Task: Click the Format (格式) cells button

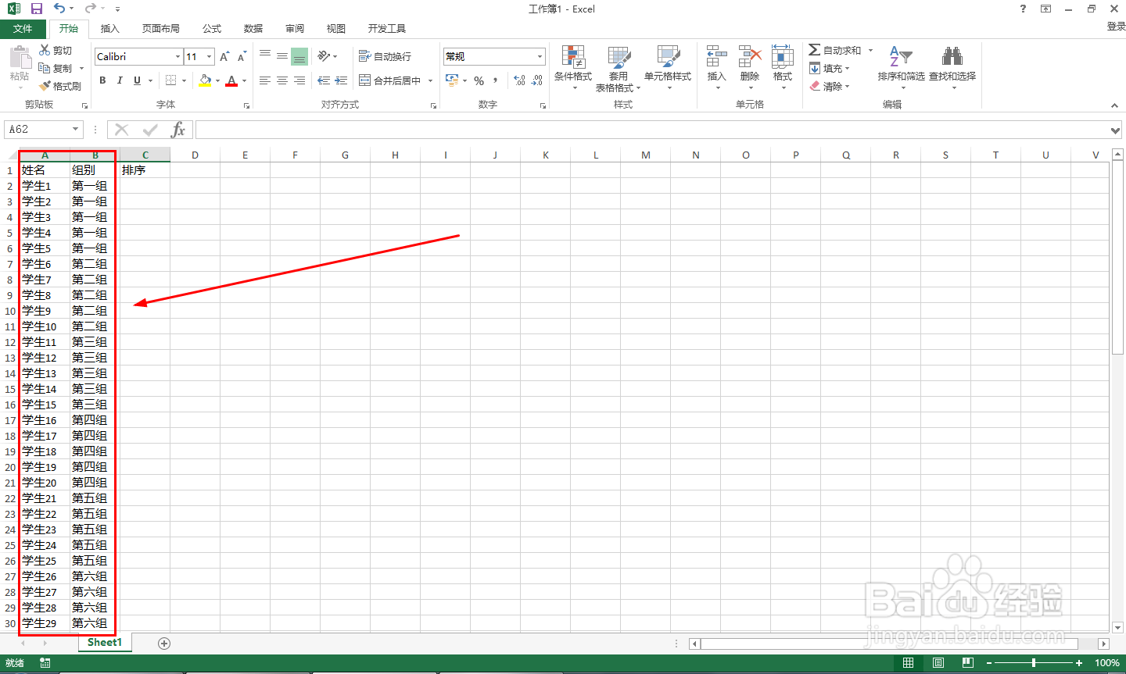Action: click(x=783, y=67)
